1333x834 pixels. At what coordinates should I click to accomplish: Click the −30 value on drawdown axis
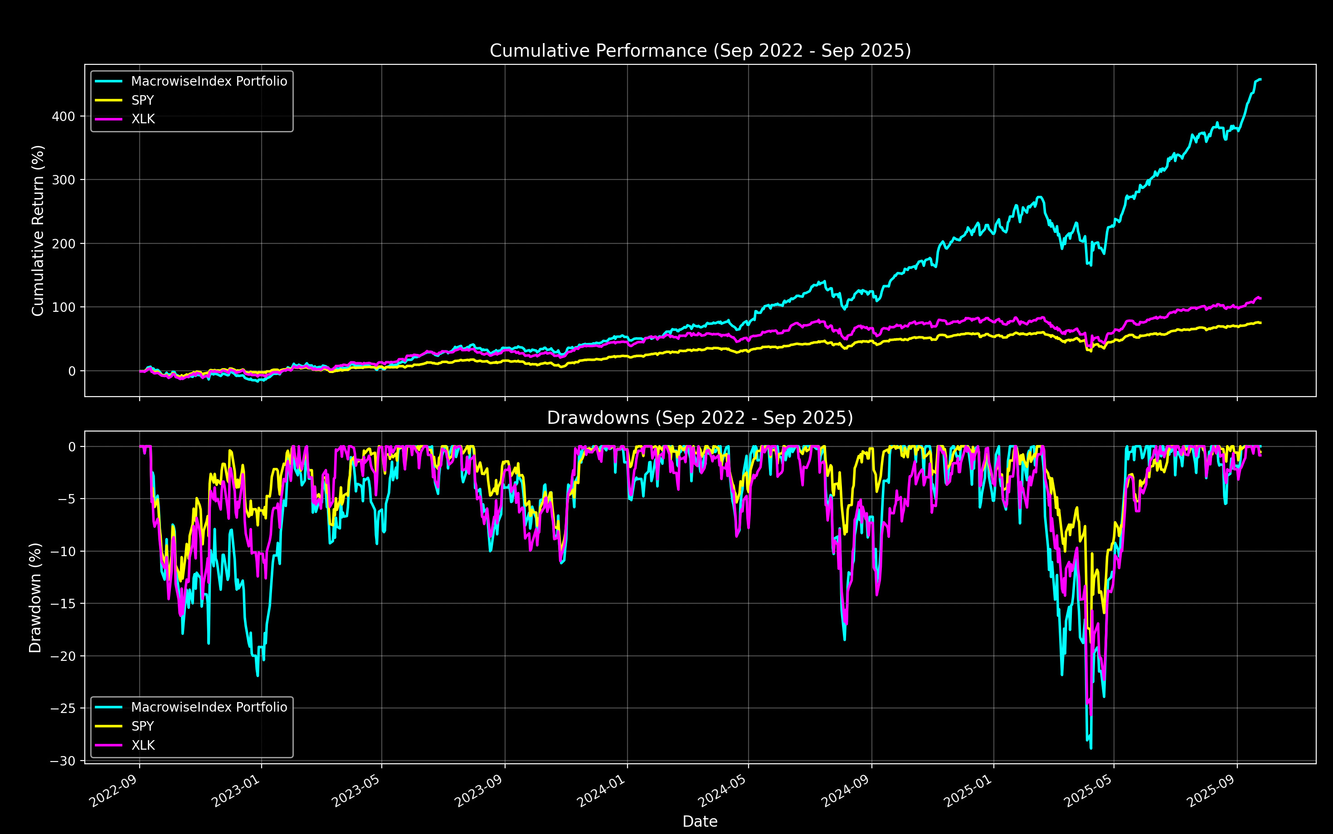[63, 761]
